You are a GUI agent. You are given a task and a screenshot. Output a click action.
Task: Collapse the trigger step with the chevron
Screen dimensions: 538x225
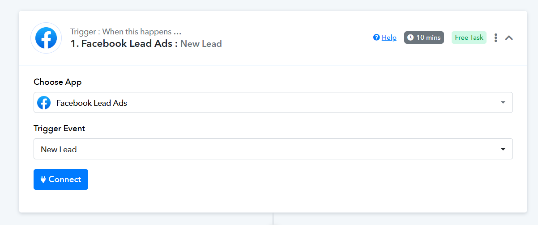coord(509,38)
